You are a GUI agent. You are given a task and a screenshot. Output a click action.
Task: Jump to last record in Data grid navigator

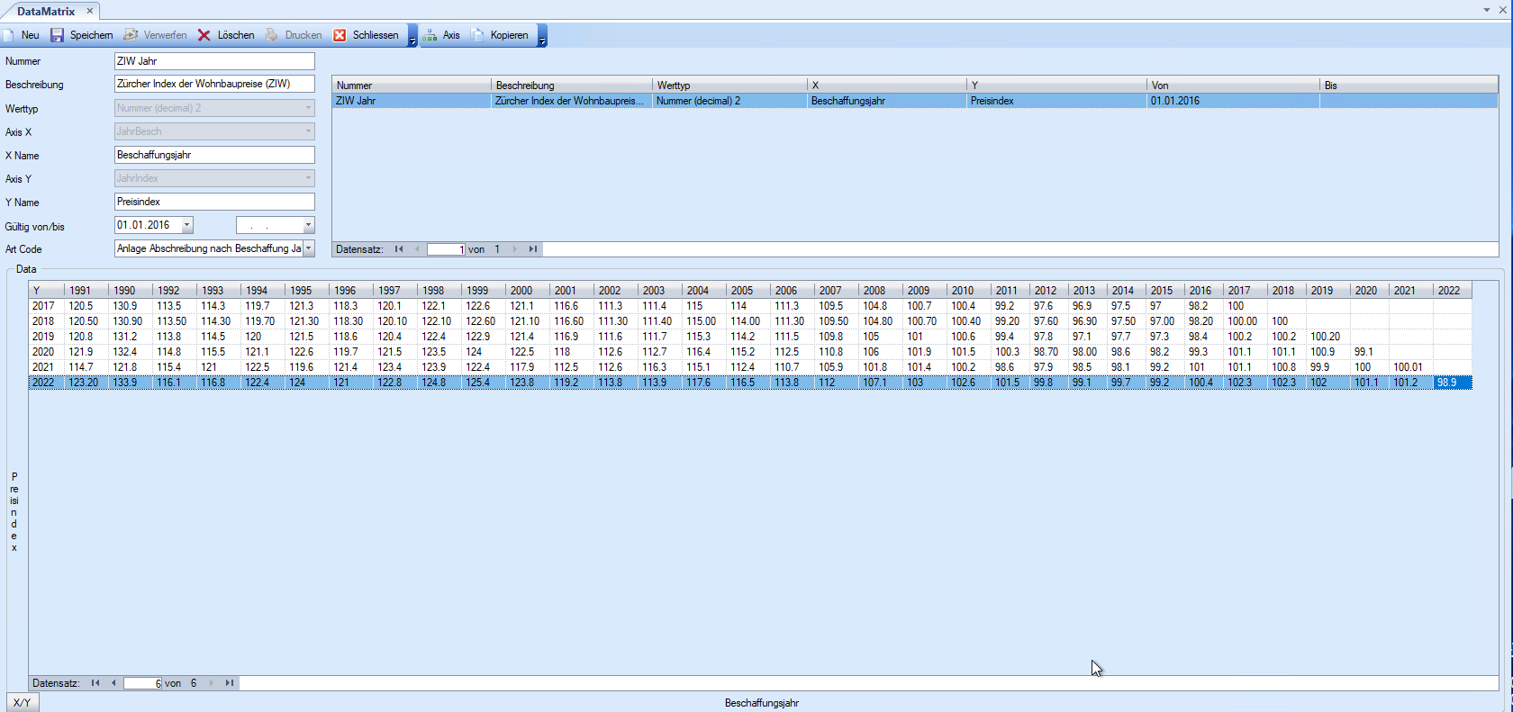pyautogui.click(x=230, y=683)
